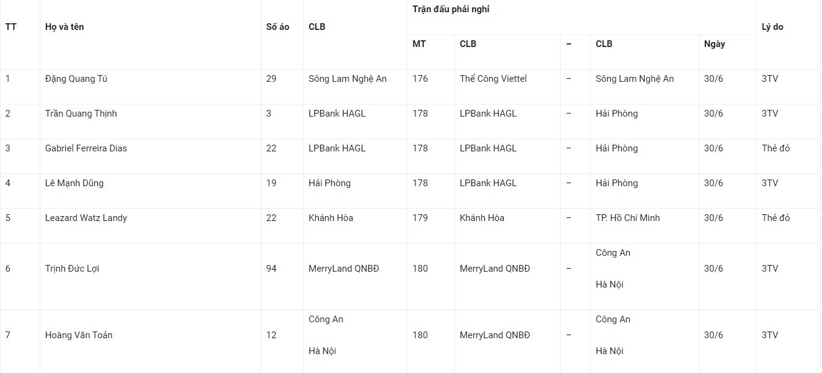The height and width of the screenshot is (373, 822).
Task: Select match number 176
Action: point(420,79)
